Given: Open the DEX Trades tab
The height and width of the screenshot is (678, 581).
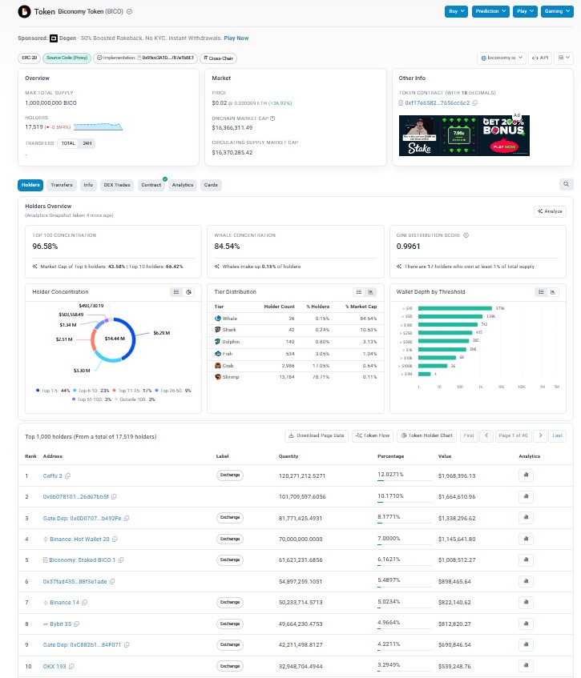Looking at the screenshot, I should click(117, 185).
